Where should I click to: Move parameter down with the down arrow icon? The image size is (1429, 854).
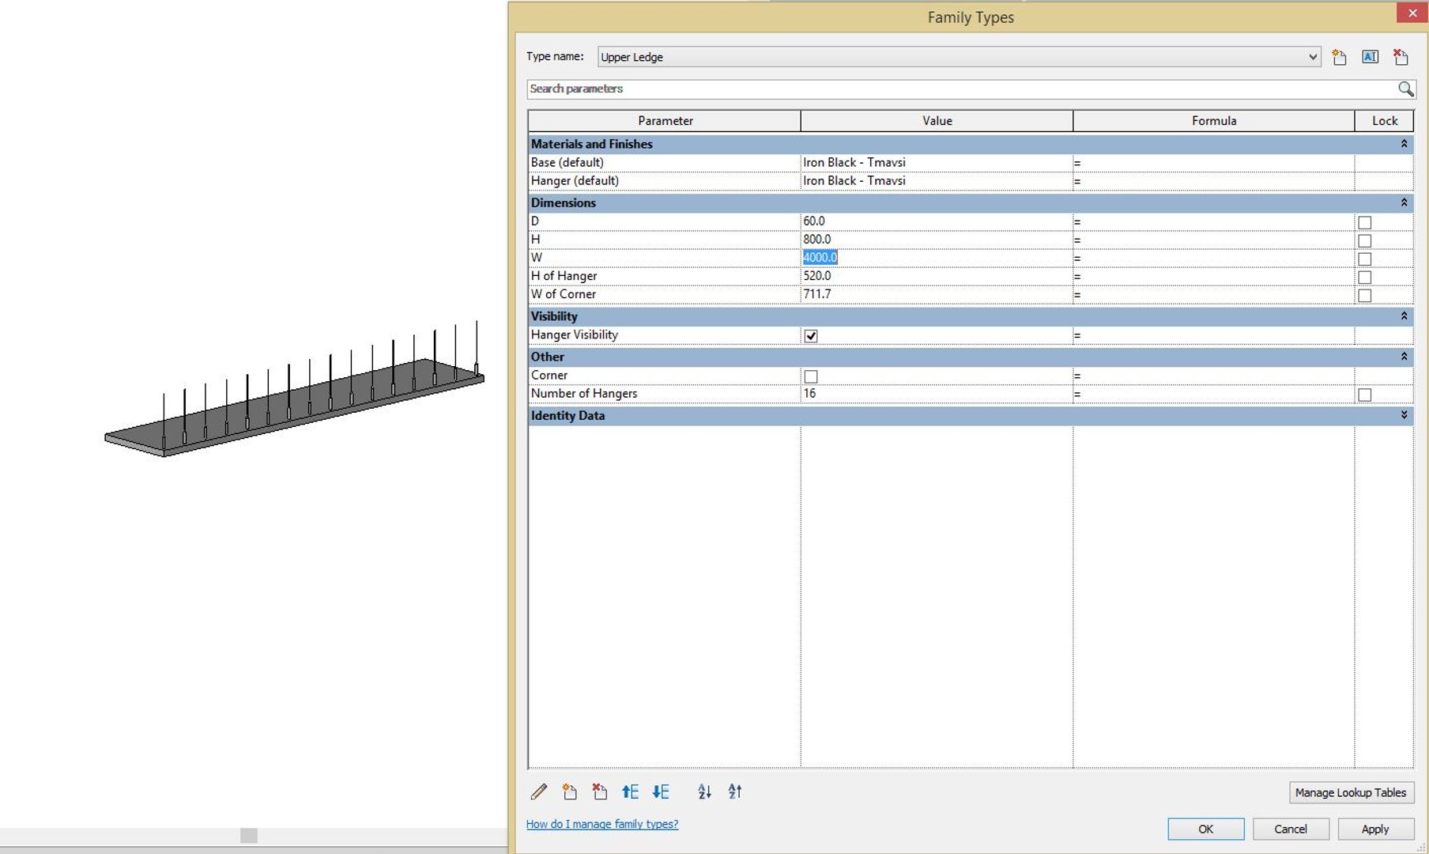661,792
